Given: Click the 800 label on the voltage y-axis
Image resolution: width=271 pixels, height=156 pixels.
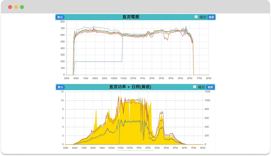Looking at the screenshot, I should [62, 22].
